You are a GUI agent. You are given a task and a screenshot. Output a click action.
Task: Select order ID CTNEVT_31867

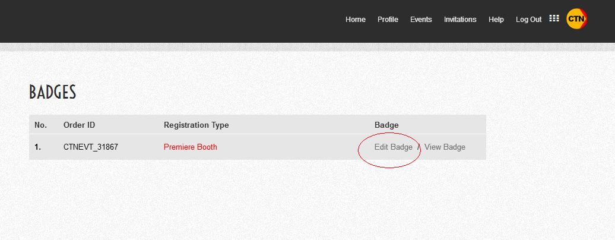coord(91,147)
